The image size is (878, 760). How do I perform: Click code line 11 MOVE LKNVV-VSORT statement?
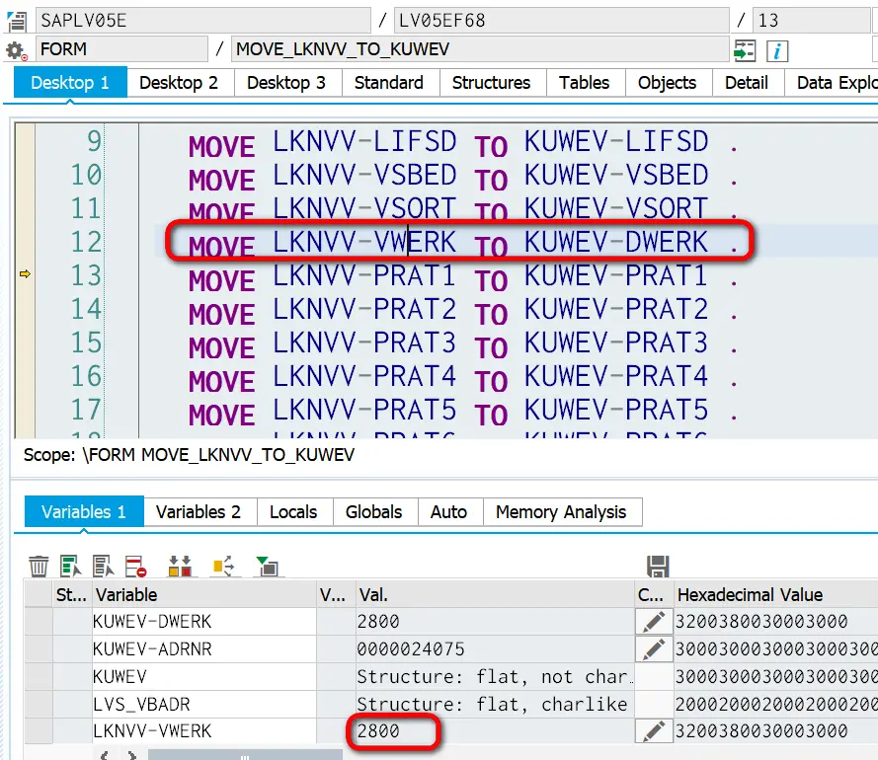[x=462, y=209]
